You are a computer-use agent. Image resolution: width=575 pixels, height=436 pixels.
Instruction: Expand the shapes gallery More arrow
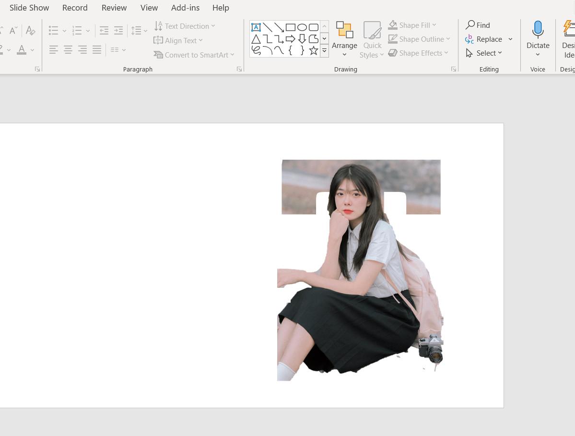click(325, 51)
